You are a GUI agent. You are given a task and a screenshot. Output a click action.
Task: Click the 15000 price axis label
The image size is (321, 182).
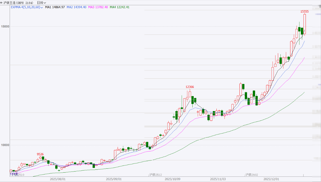(x=5, y=27)
